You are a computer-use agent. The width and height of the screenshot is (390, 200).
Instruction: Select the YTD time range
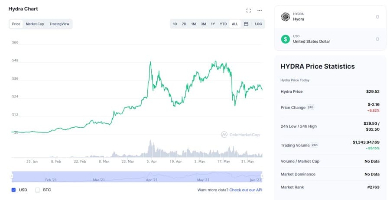(223, 24)
